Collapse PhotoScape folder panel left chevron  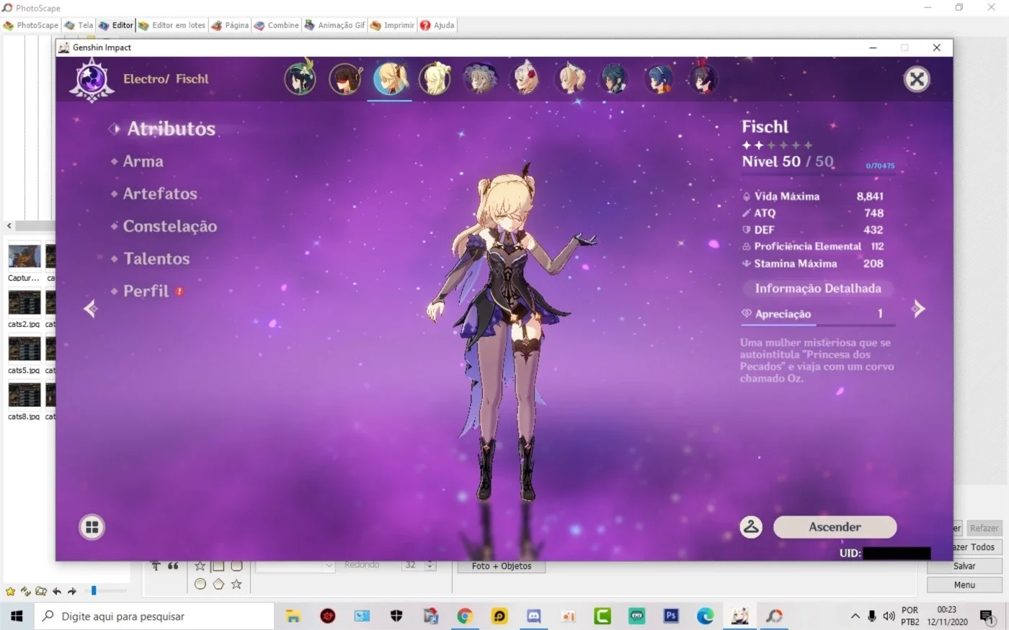pos(9,225)
